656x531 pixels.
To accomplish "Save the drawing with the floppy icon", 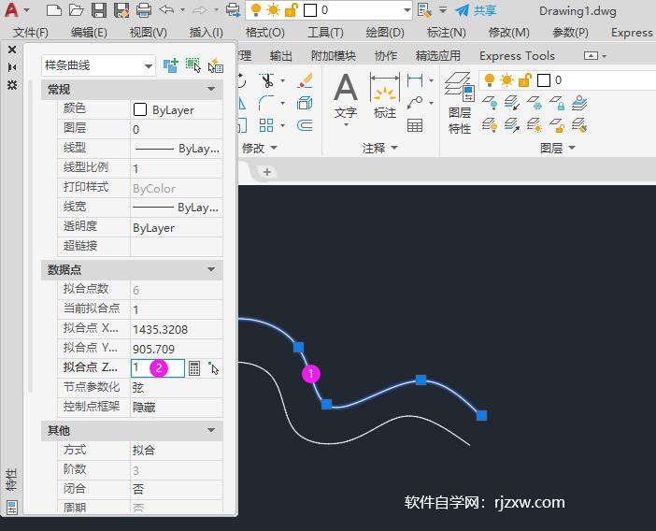I will pyautogui.click(x=99, y=10).
